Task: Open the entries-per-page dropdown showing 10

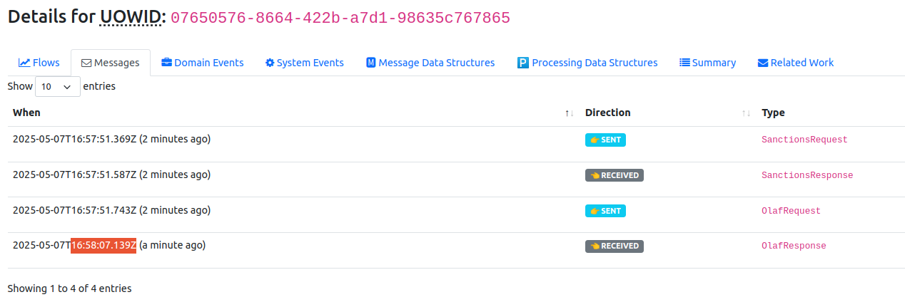Action: click(x=57, y=86)
